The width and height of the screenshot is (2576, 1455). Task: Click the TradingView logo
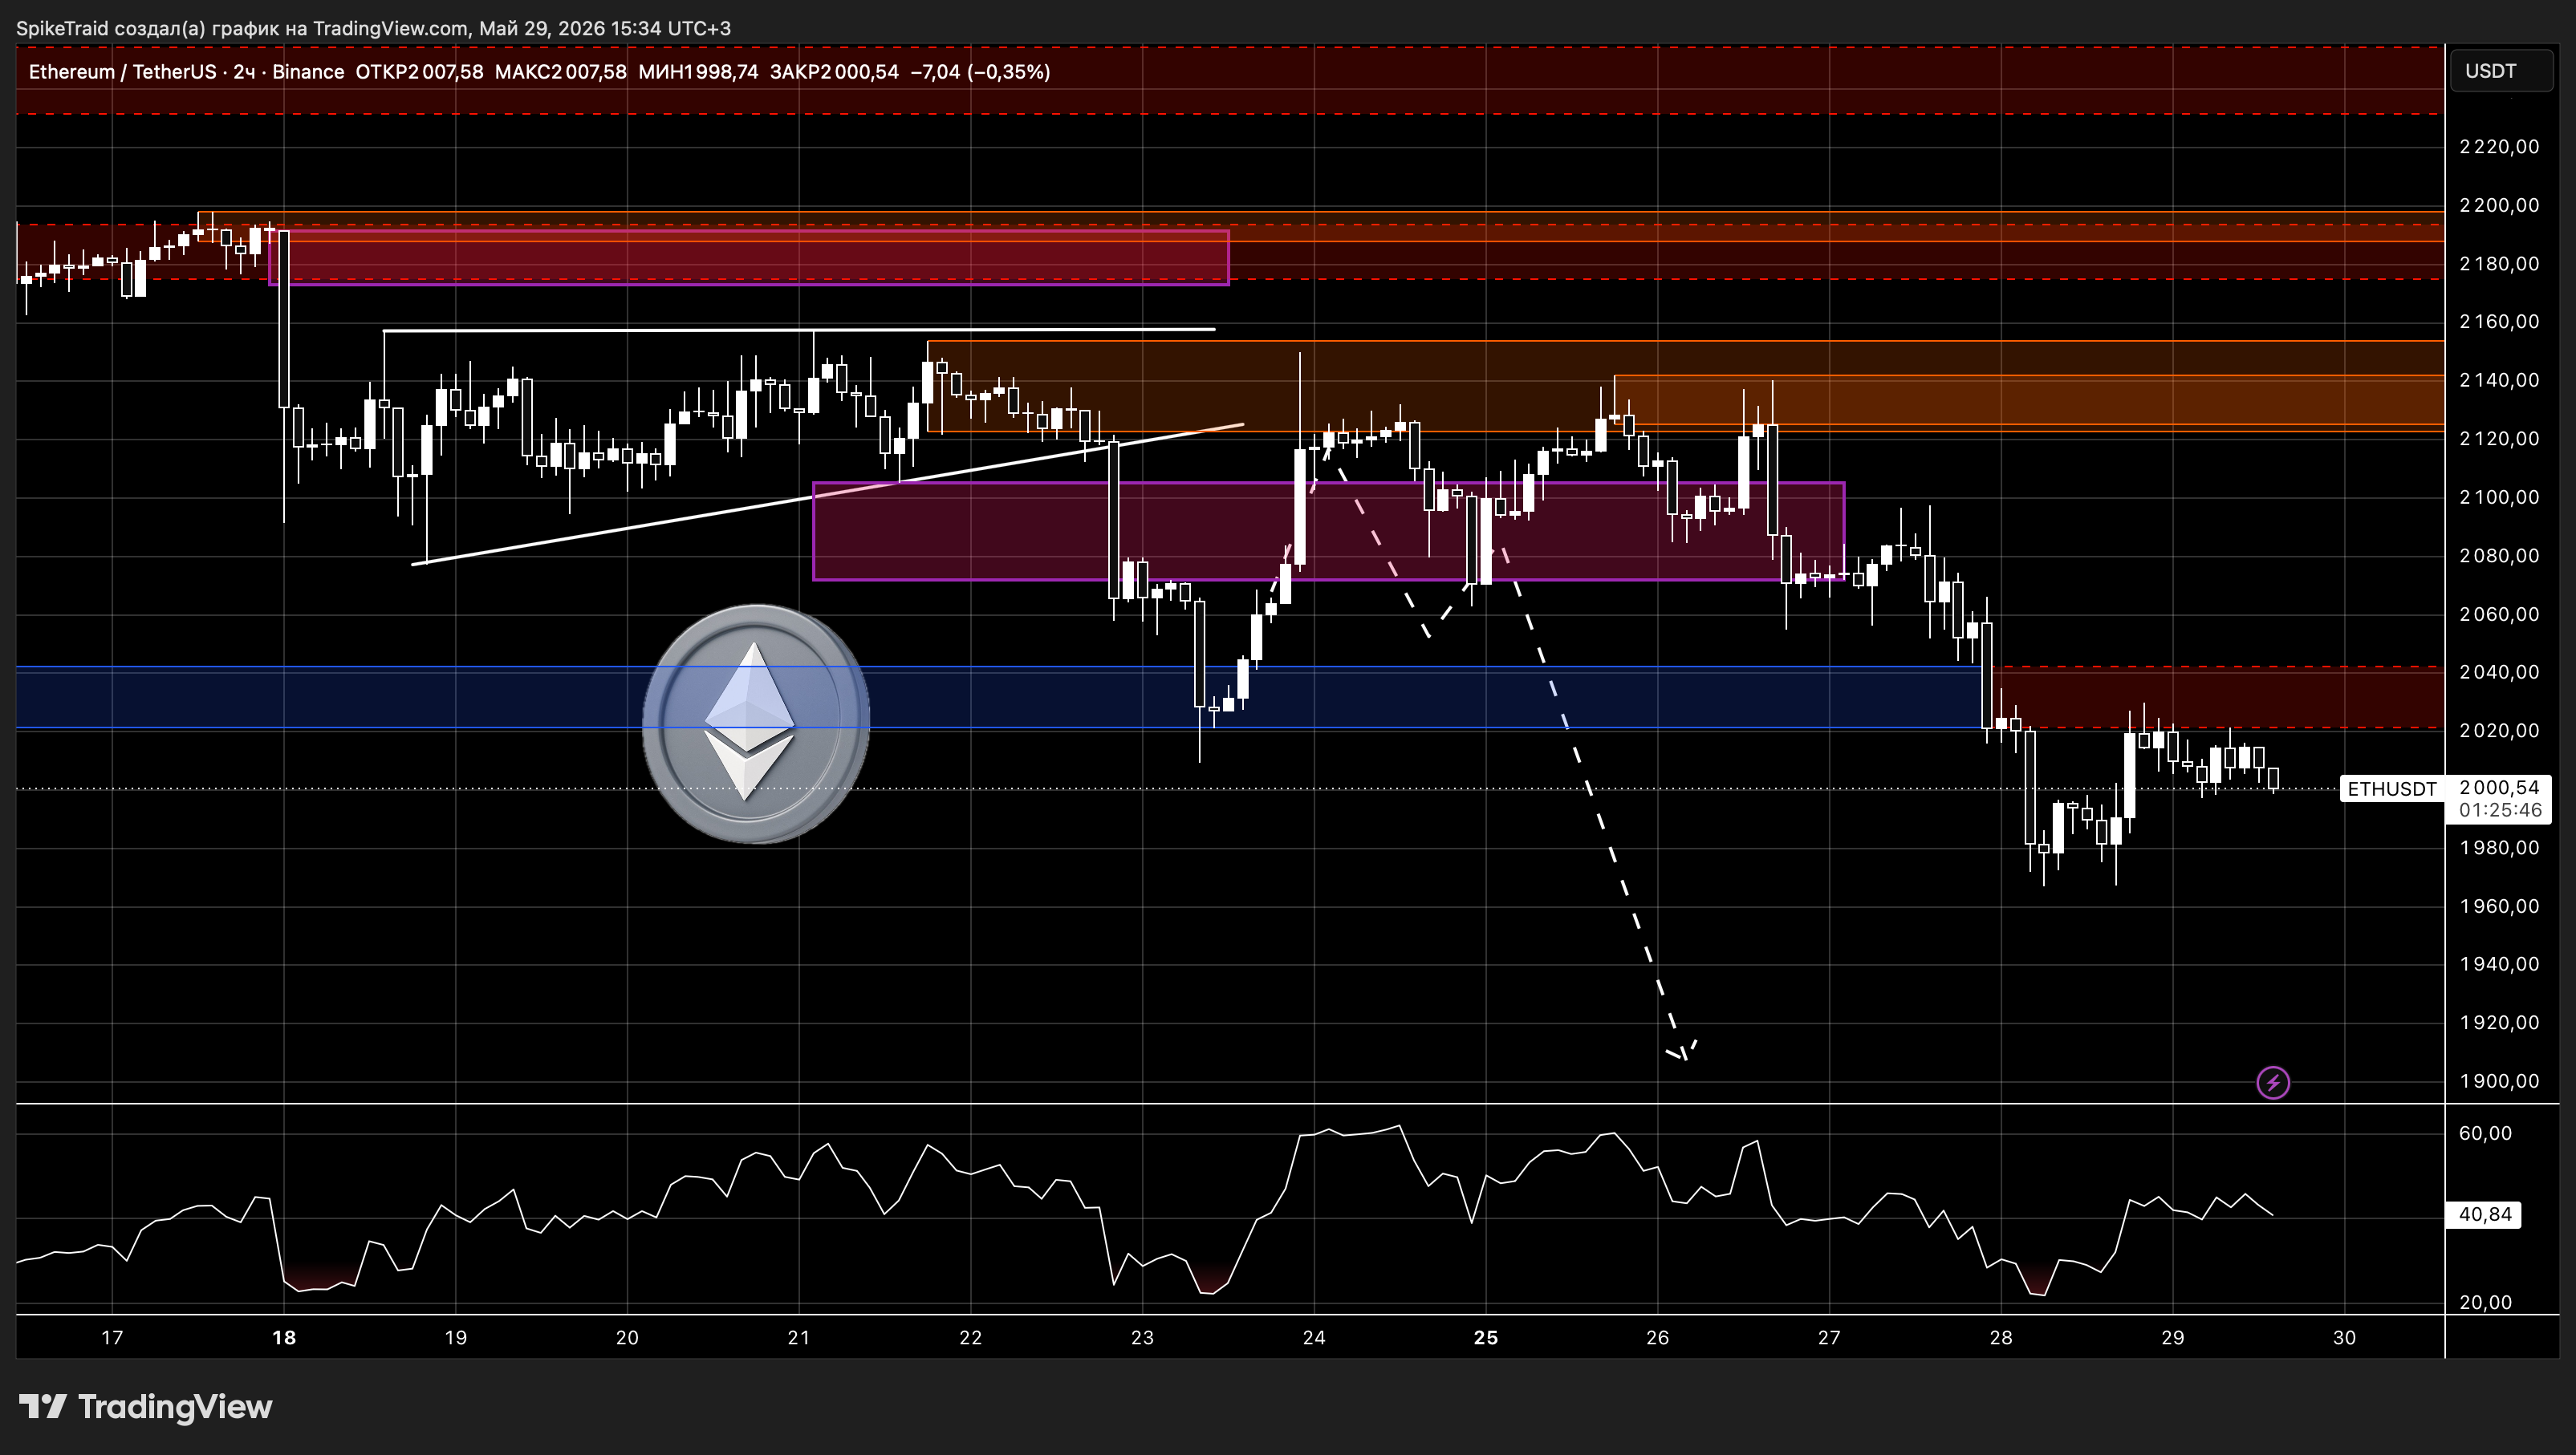(x=146, y=1407)
